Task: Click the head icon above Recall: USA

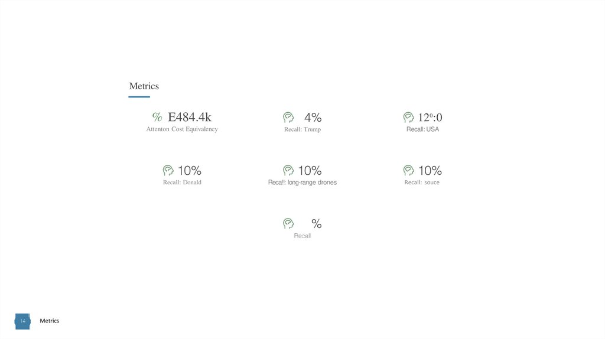Action: 408,118
